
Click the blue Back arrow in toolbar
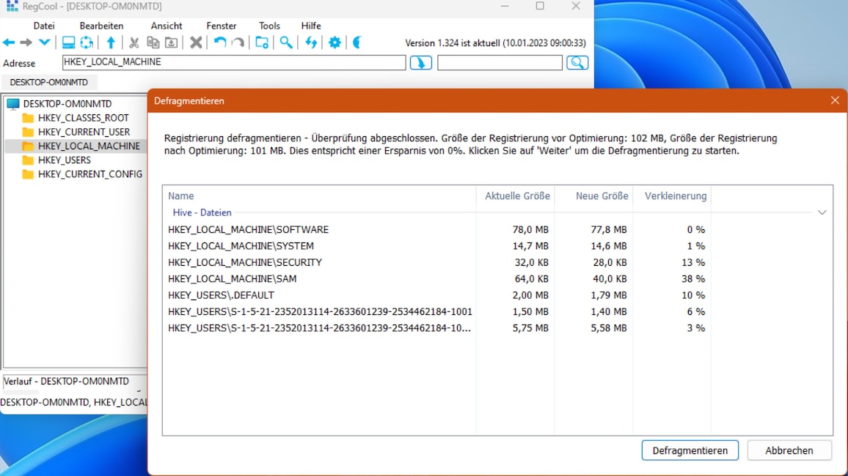[x=9, y=42]
